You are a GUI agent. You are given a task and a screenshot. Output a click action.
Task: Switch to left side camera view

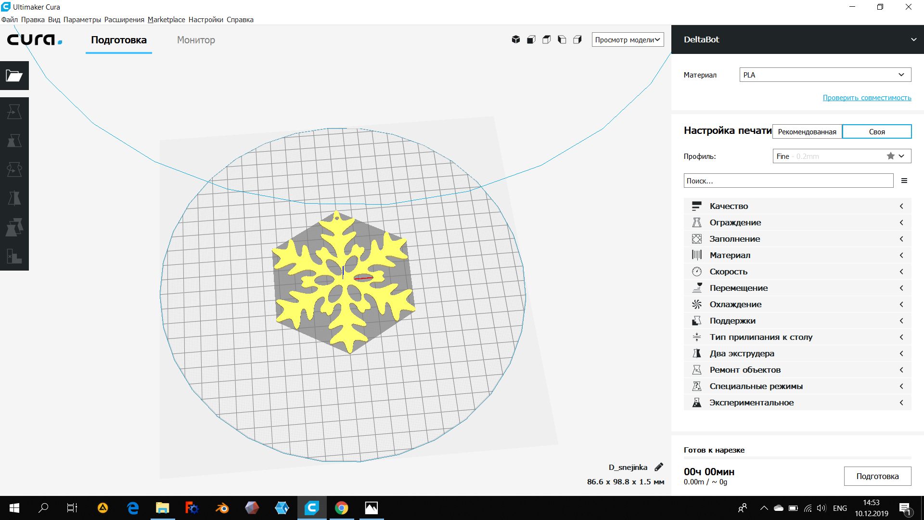(x=562, y=39)
